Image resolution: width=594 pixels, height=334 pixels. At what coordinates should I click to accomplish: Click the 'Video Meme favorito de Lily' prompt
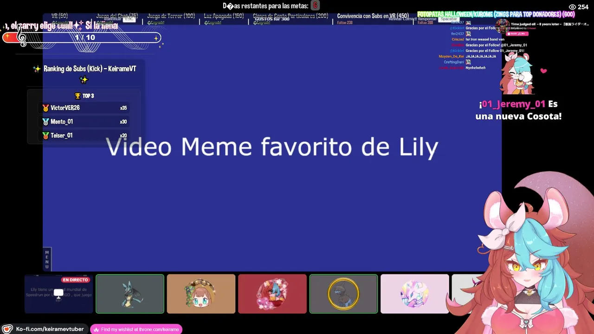coord(272,147)
